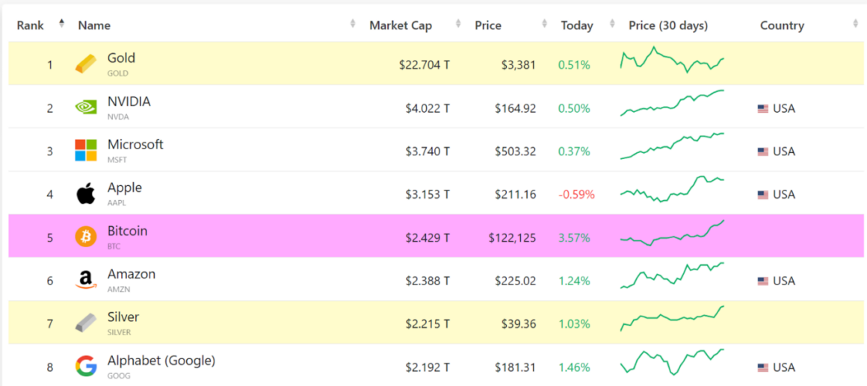Screen dimensions: 867x386
Task: Click the Google logo icon
Action: (86, 366)
